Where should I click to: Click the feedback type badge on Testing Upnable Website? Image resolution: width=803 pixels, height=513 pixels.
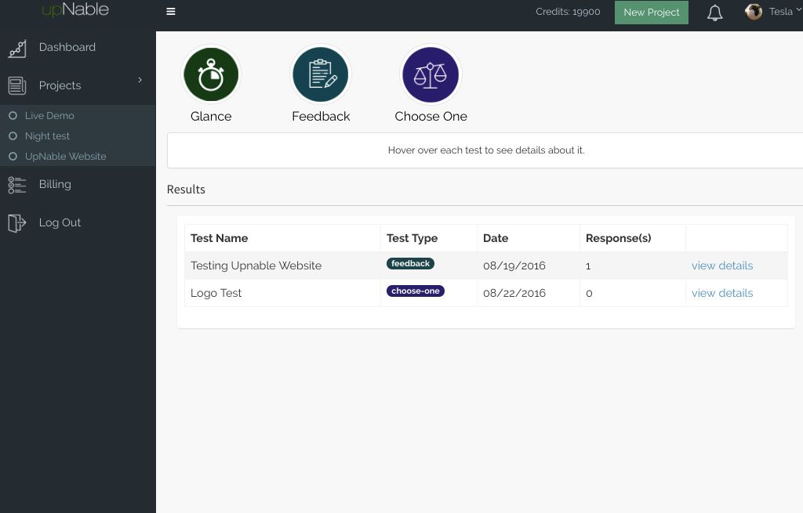pyautogui.click(x=410, y=263)
